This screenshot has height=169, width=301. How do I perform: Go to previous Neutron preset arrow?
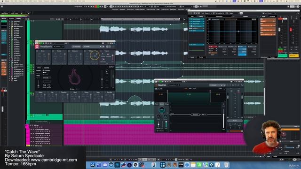pos(222,85)
